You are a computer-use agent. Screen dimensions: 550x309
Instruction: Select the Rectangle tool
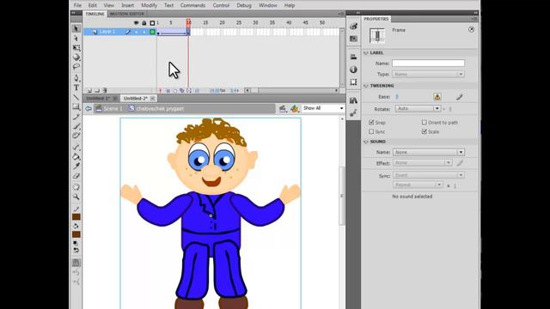76,106
